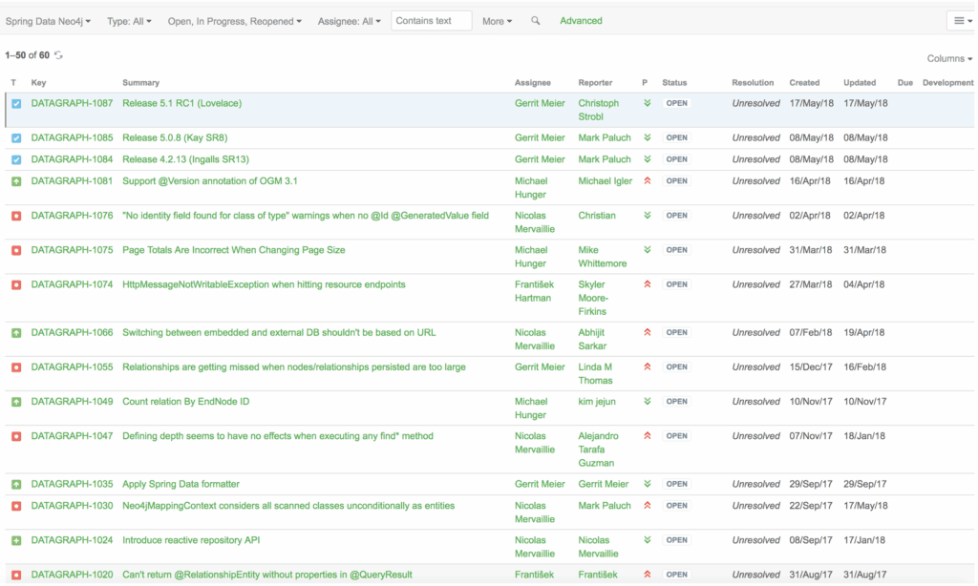Open the Open, In Progress, Reopened status dropdown
The width and height of the screenshot is (978, 586).
(235, 21)
